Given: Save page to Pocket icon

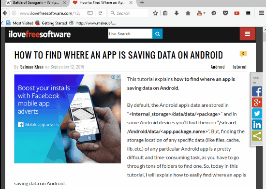Looking at the screenshot, I should (x=225, y=13).
